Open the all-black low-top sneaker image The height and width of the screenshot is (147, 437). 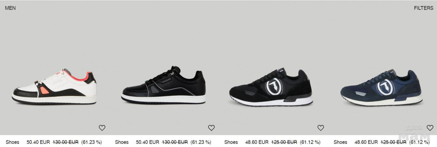click(x=164, y=85)
